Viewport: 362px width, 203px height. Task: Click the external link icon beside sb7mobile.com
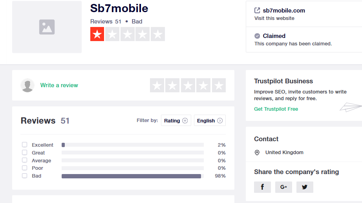(257, 10)
